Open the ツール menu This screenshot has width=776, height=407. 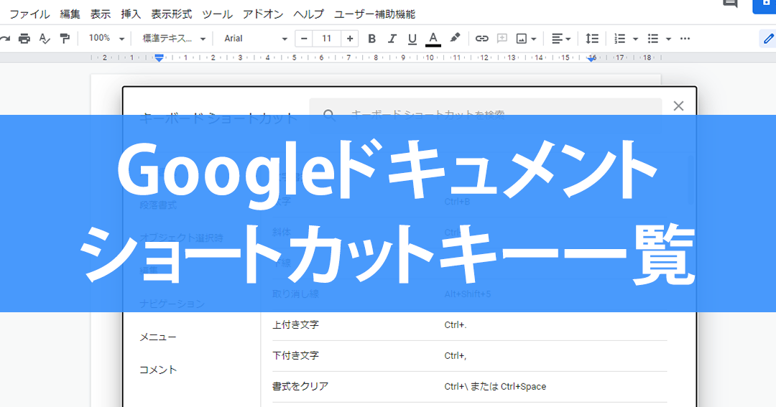217,14
